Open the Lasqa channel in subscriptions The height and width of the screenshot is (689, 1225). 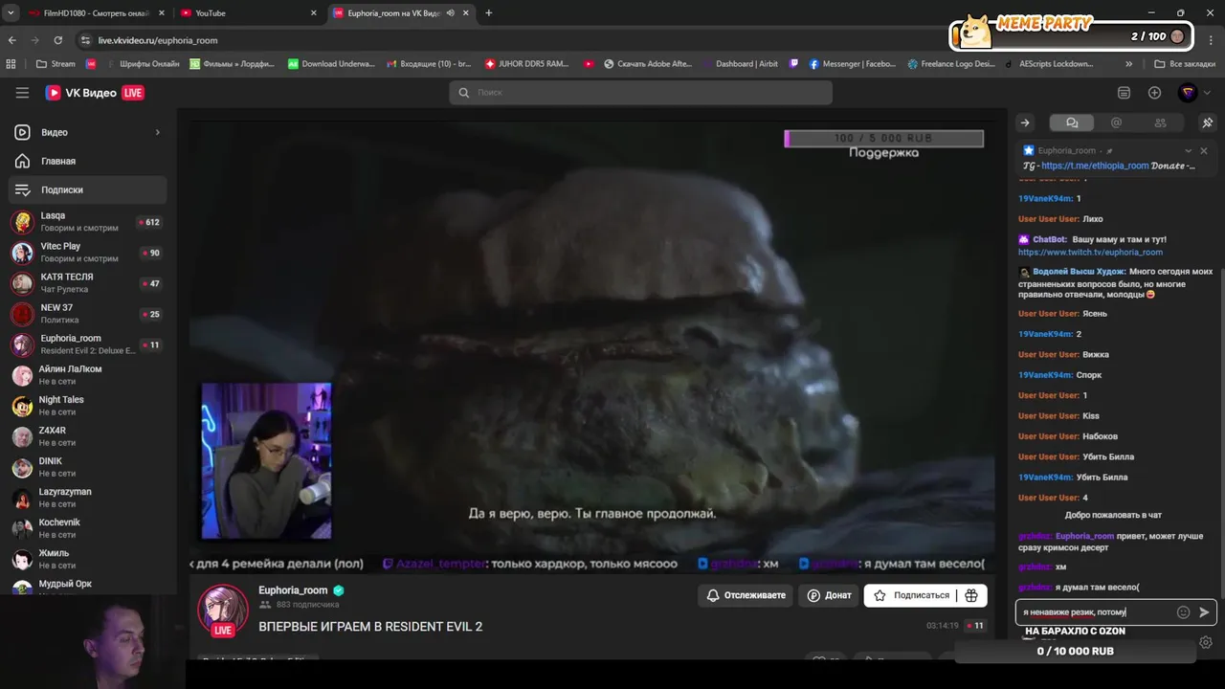(x=87, y=222)
